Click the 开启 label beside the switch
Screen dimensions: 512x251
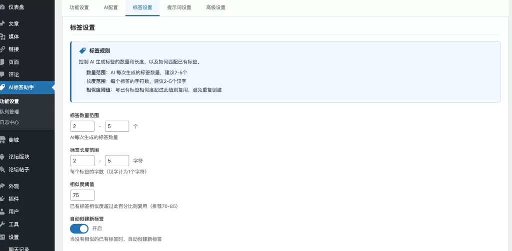(97, 229)
